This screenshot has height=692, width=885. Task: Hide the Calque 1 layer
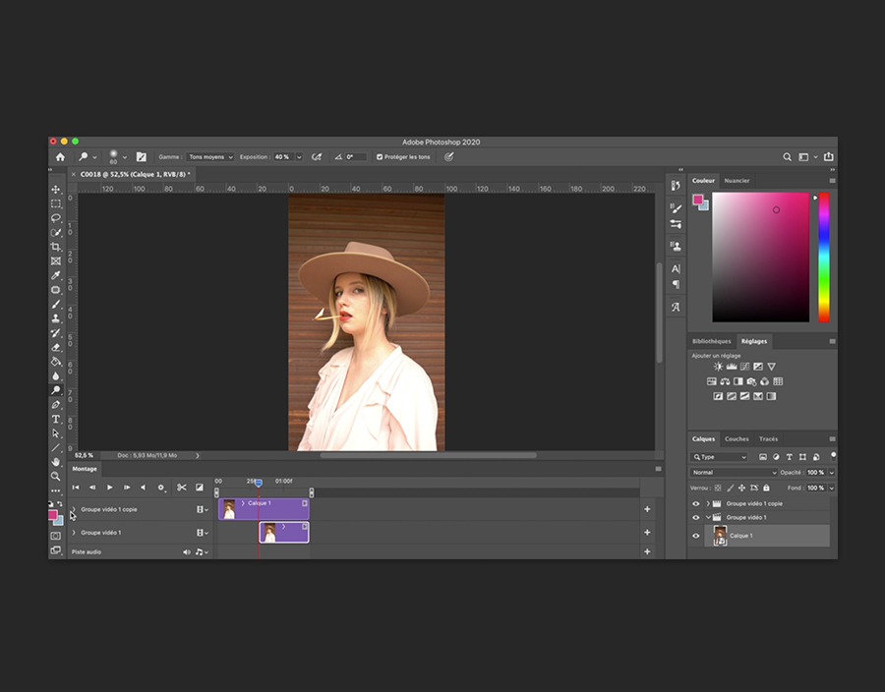[x=696, y=536]
